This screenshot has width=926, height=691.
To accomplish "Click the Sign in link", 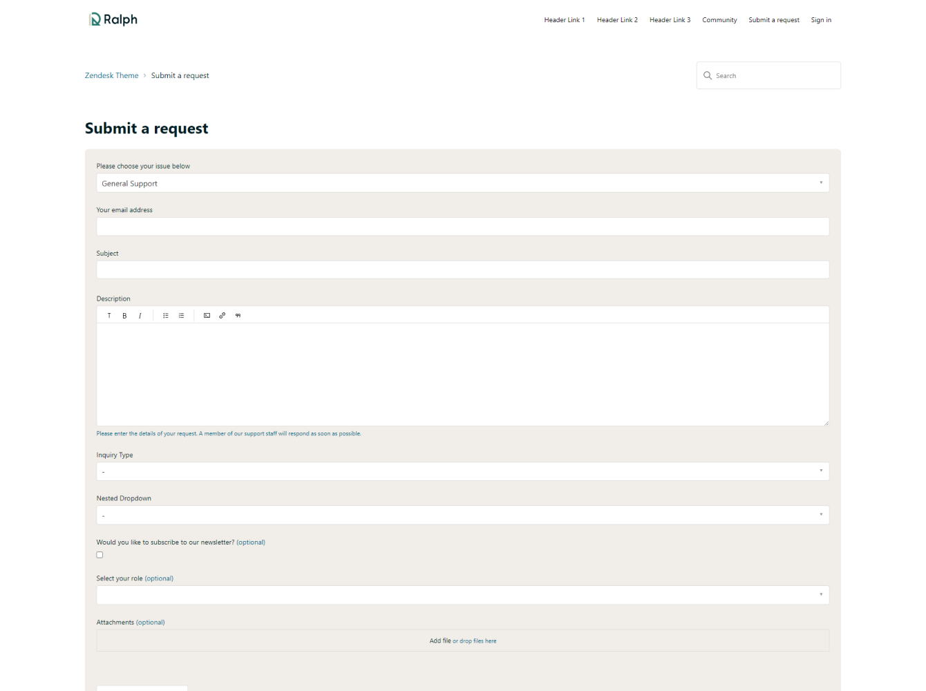I will pos(821,20).
